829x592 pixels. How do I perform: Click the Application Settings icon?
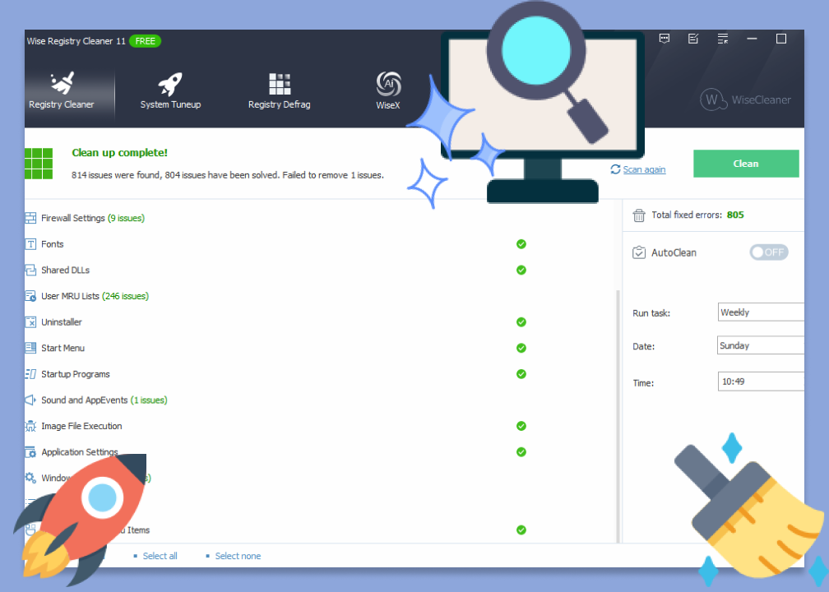[30, 452]
